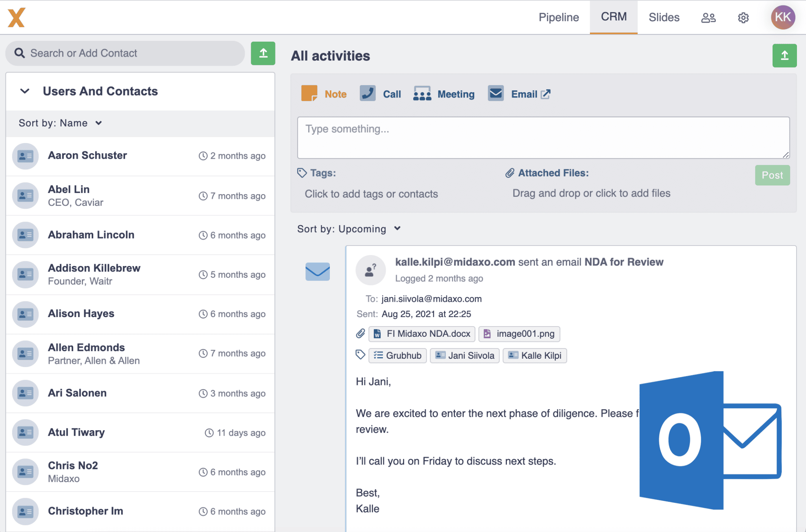The image size is (806, 532).
Task: Click the green upload button beside All activities
Action: click(x=784, y=55)
